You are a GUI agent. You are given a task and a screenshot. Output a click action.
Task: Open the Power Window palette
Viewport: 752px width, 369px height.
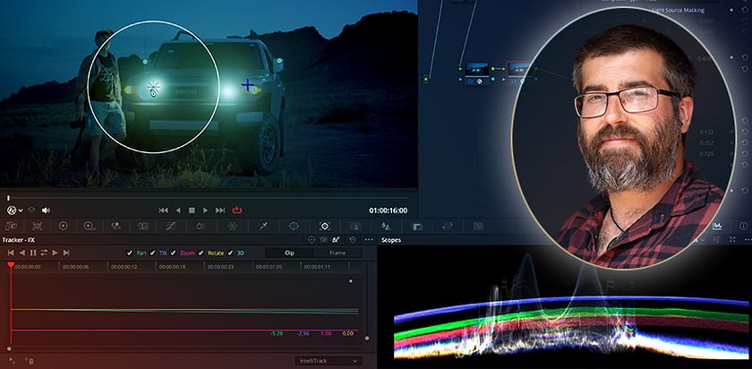294,226
